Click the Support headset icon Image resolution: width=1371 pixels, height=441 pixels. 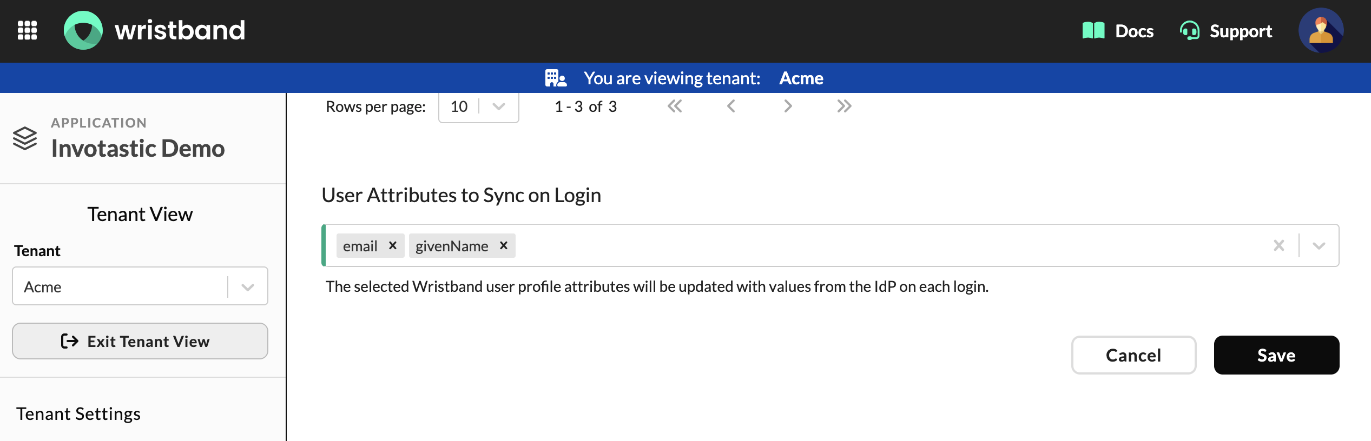1190,31
